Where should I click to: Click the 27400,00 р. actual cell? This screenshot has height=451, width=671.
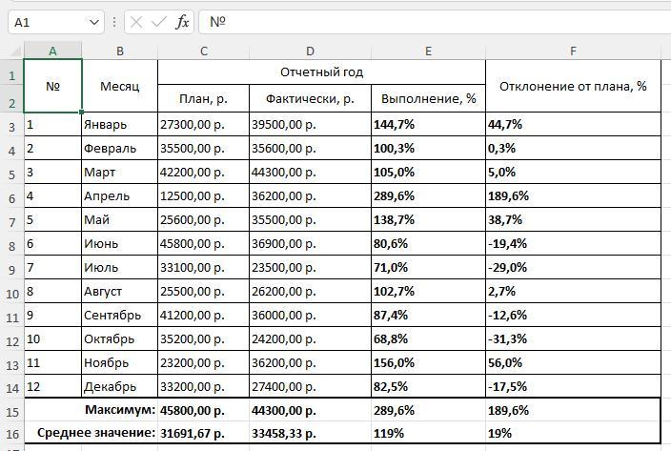311,386
